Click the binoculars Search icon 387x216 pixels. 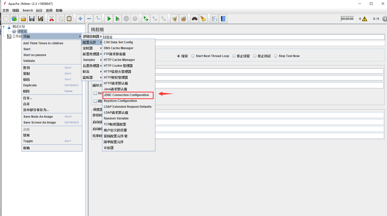point(195,19)
